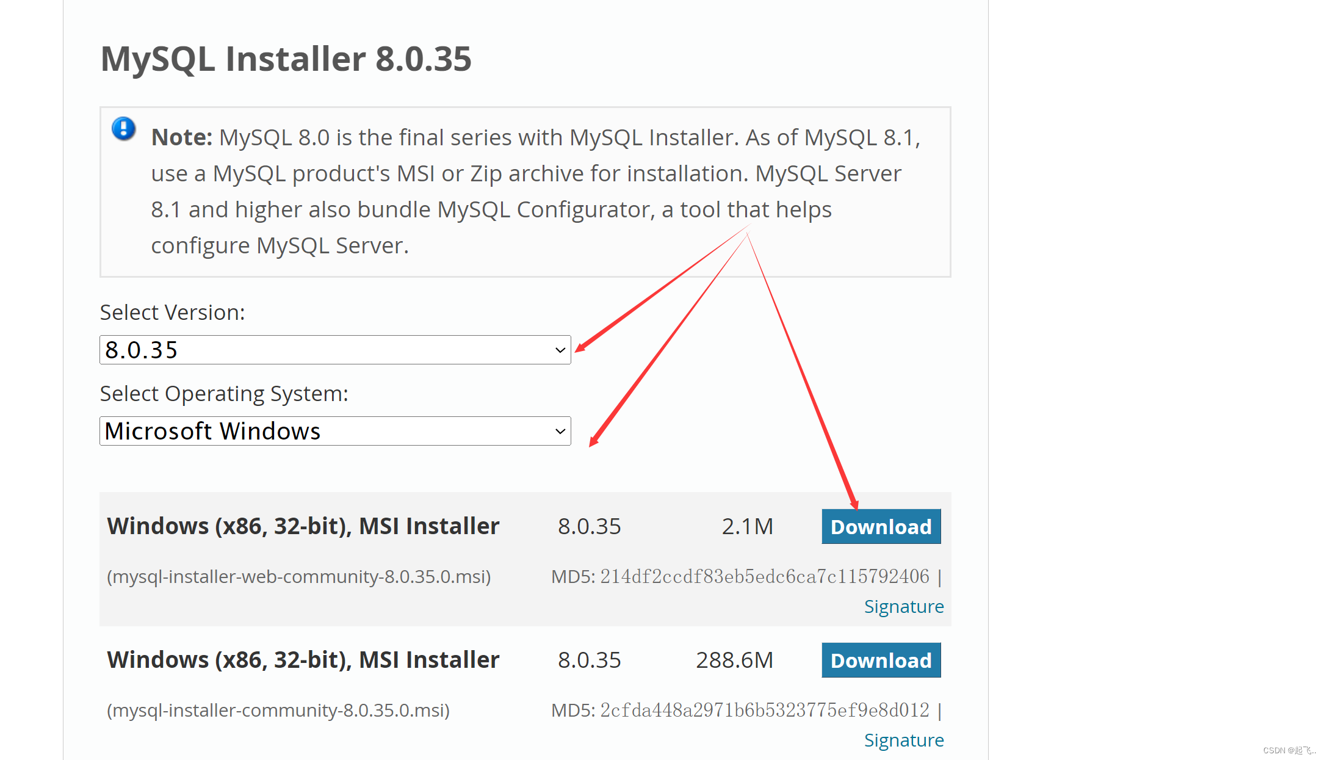Screen dimensions: 1325x760
Task: Expand the Microsoft Windows operating system dropdown
Action: (x=334, y=431)
